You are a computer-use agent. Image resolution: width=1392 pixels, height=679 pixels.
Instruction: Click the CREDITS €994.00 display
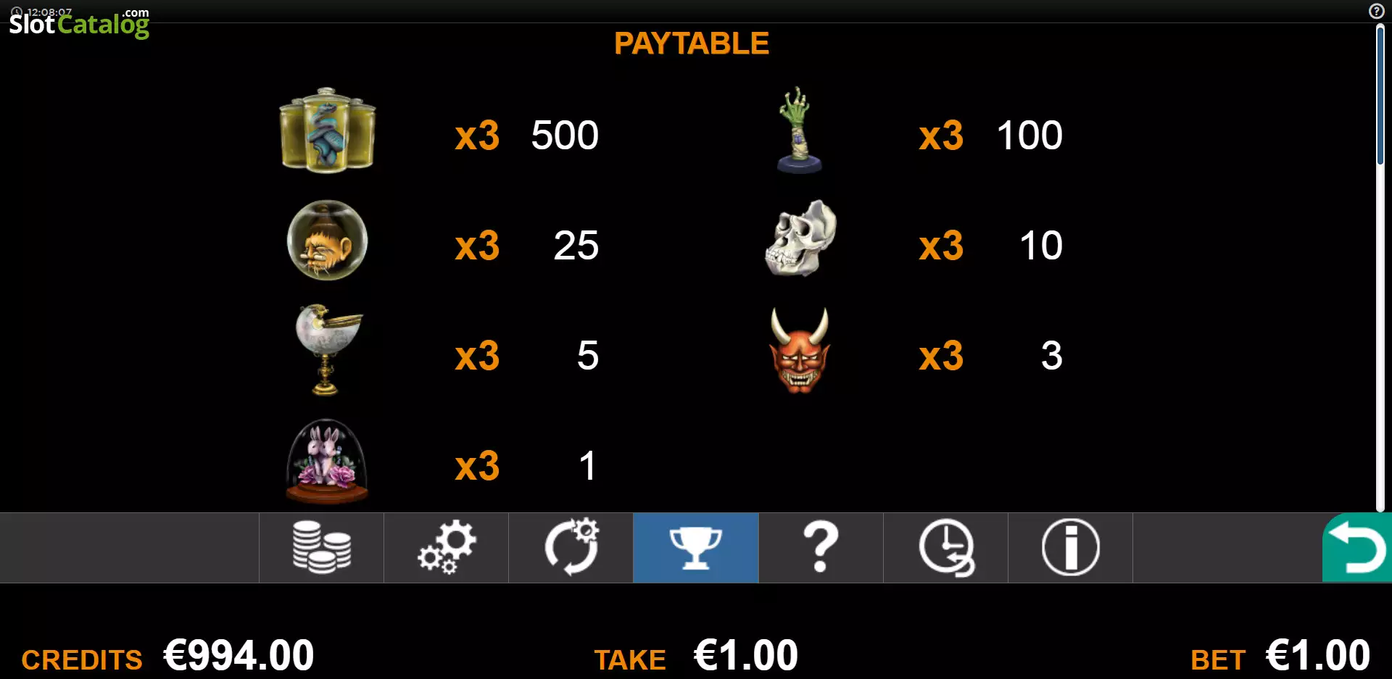[x=167, y=656]
